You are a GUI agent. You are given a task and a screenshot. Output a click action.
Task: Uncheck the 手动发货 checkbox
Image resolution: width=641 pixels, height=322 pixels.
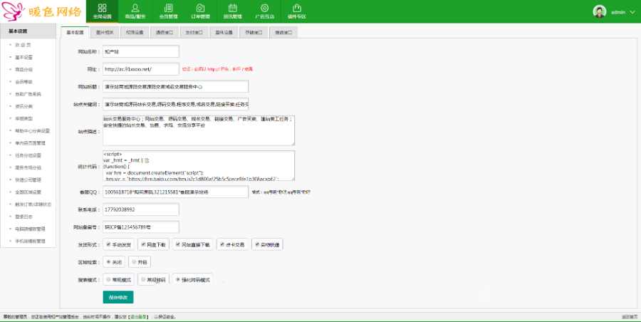[x=108, y=244]
